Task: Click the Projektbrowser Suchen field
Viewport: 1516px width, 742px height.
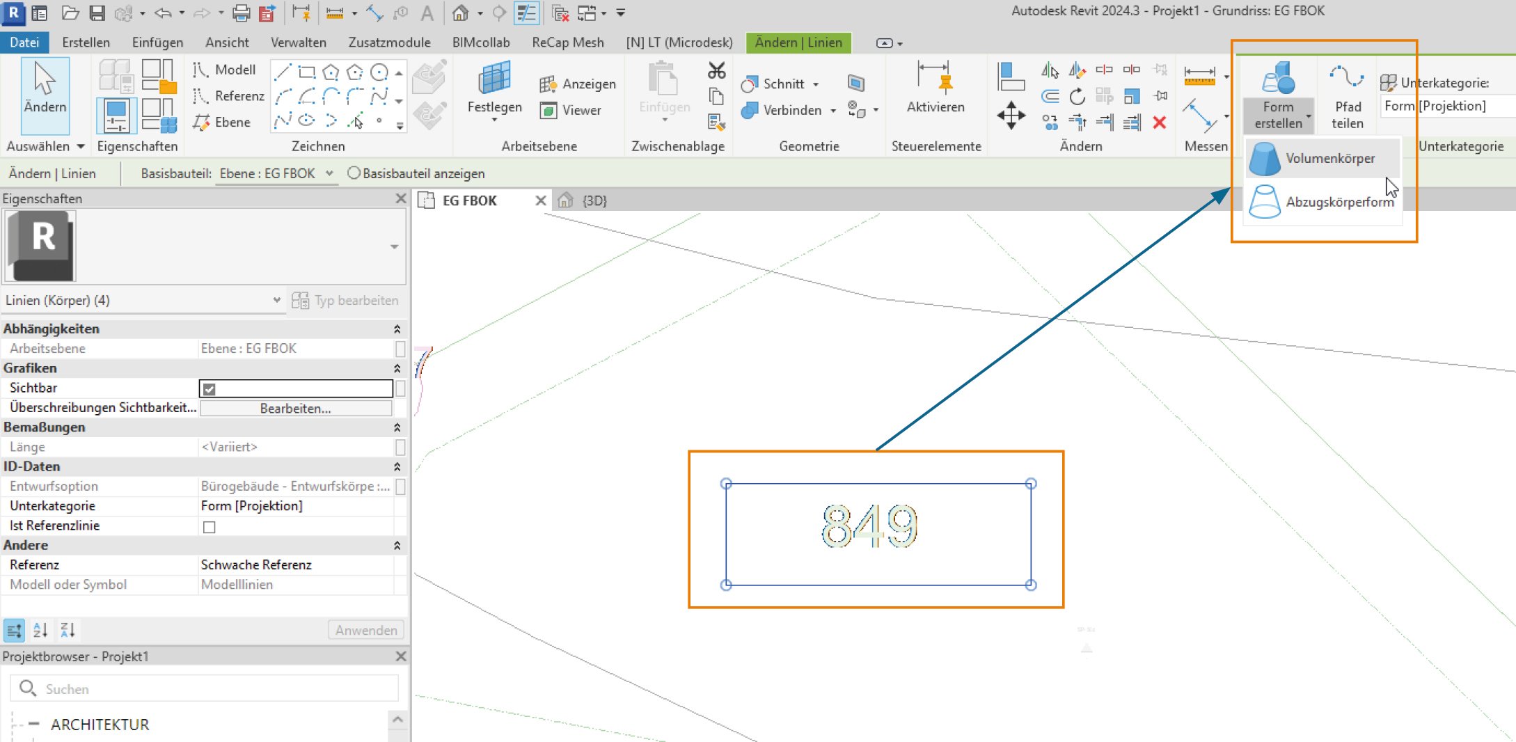Action: 204,688
